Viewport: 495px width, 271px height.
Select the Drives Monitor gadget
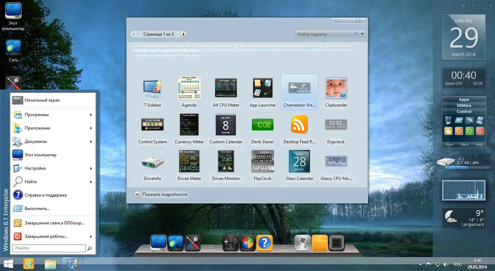[226, 161]
